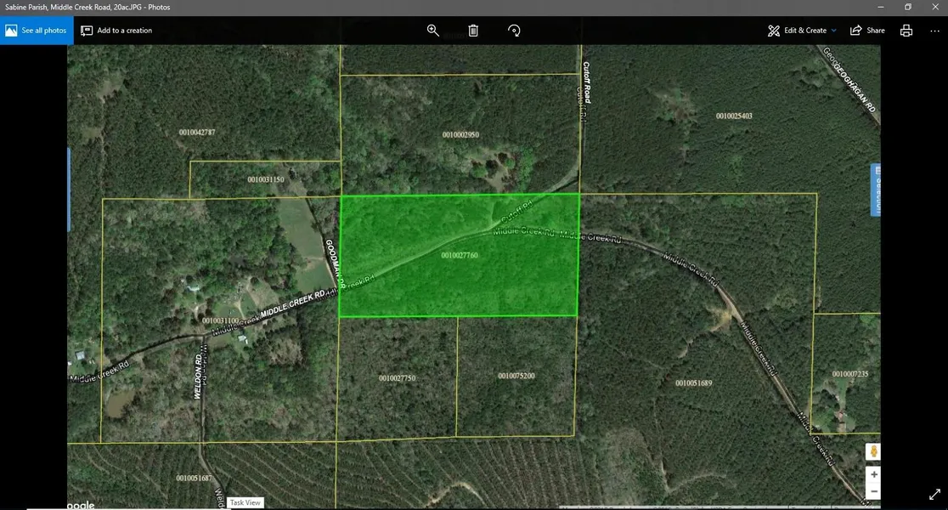
Task: Click the Task View tooltip label
Action: click(x=245, y=502)
